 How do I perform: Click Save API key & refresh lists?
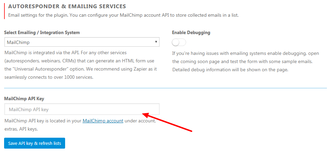[x=35, y=144]
